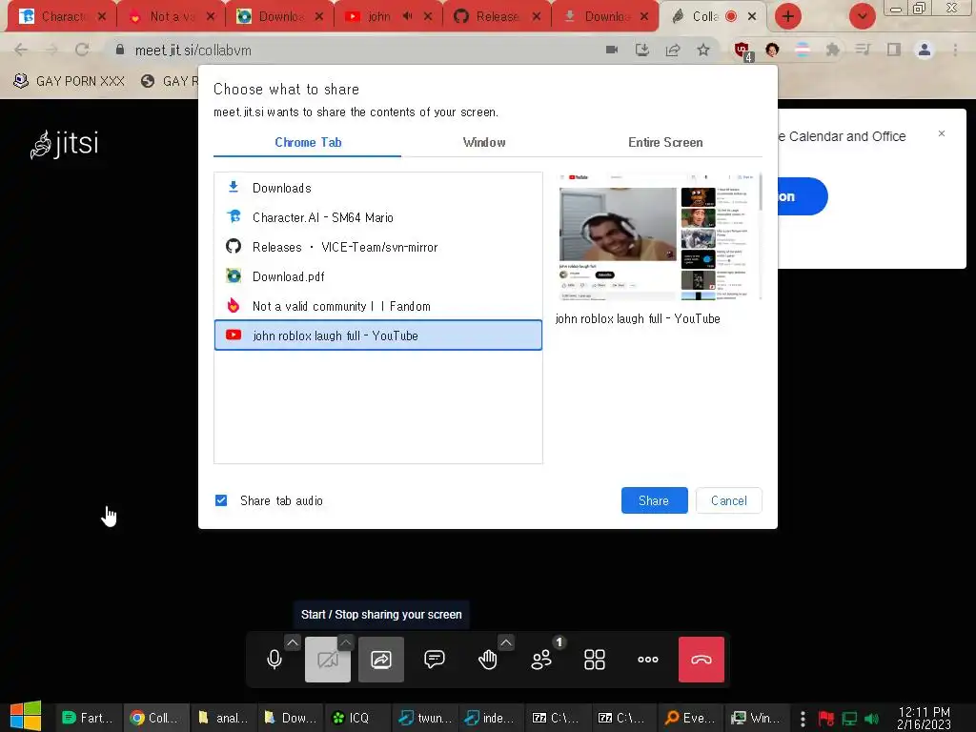This screenshot has height=732, width=976.
Task: Click the browser back arrow
Action: pyautogui.click(x=21, y=50)
